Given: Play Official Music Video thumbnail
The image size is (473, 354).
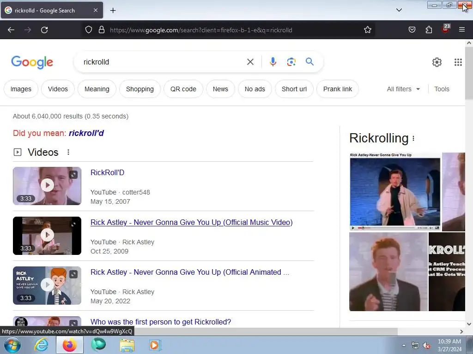Looking at the screenshot, I should pos(47,236).
